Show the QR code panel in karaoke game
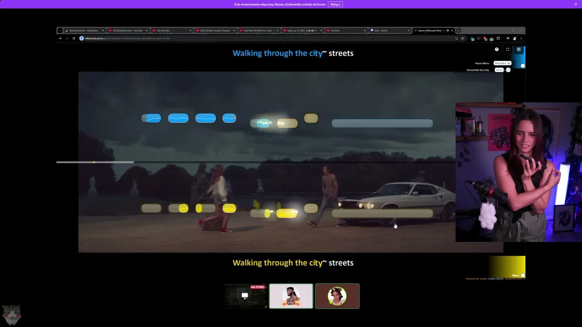 point(518,50)
